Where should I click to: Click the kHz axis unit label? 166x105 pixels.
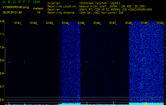[2, 21]
